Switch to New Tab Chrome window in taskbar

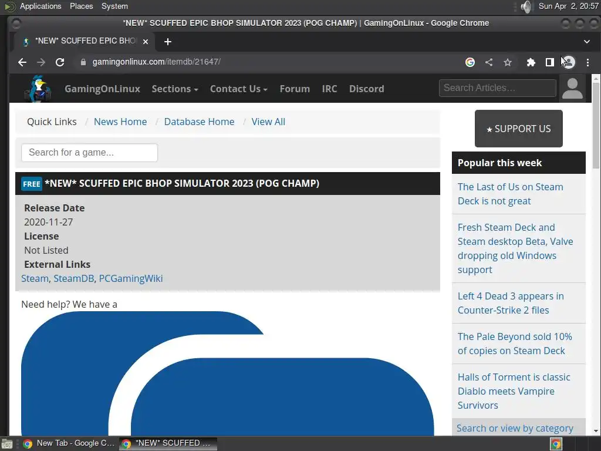point(69,444)
